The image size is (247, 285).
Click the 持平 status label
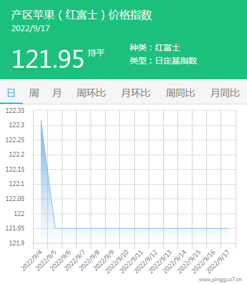[x=96, y=53]
